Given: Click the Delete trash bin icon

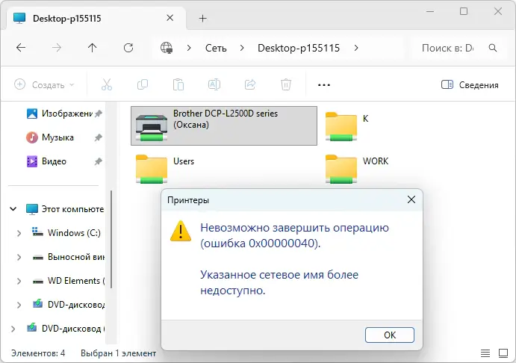Looking at the screenshot, I should (286, 84).
